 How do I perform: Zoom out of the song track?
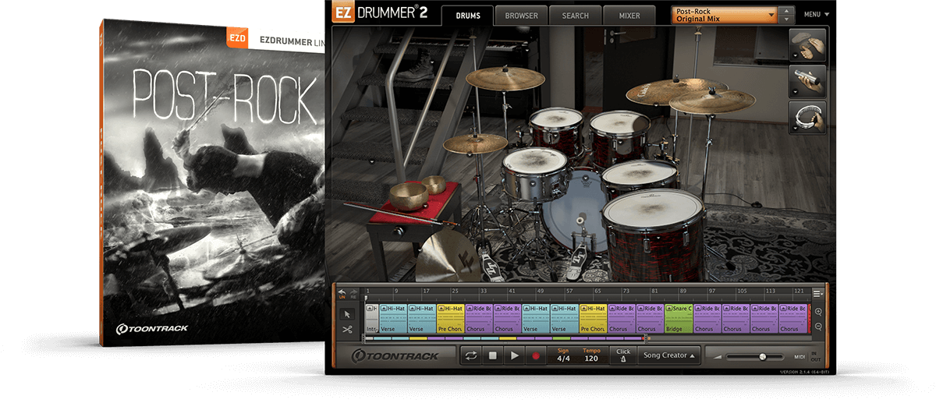click(818, 327)
